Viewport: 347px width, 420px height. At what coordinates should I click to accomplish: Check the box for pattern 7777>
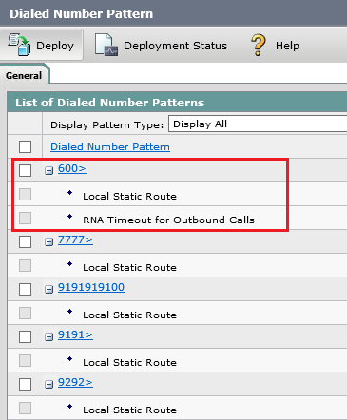(x=25, y=241)
